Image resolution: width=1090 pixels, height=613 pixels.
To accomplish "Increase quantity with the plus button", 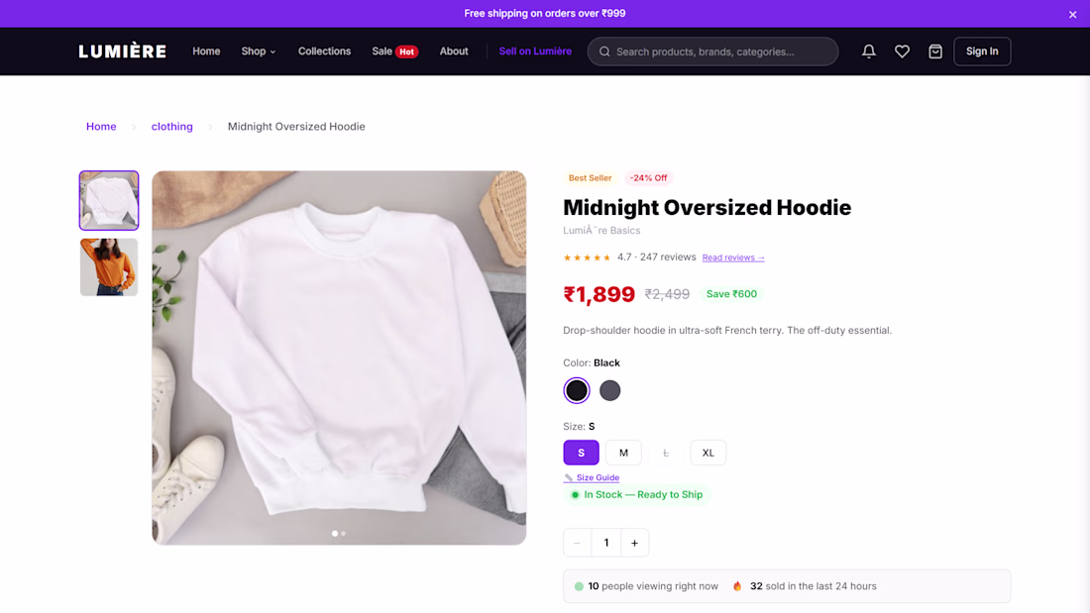I will (x=634, y=543).
